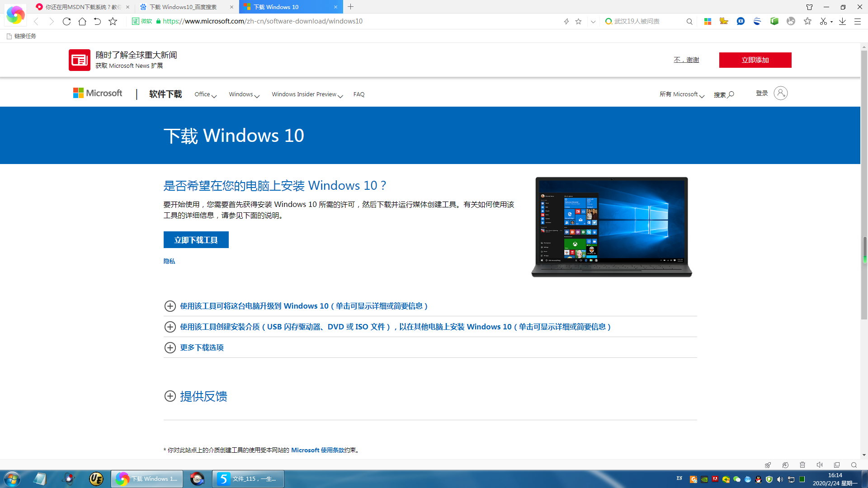Click the Microsoft 使用条款 link
Image resolution: width=868 pixels, height=488 pixels.
[x=317, y=450]
